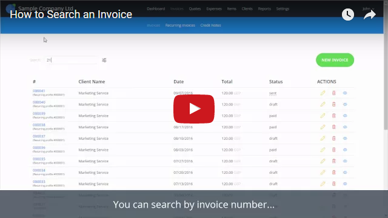Edit invoice 000041 with pencil icon
The width and height of the screenshot is (388, 218).
pos(323,93)
